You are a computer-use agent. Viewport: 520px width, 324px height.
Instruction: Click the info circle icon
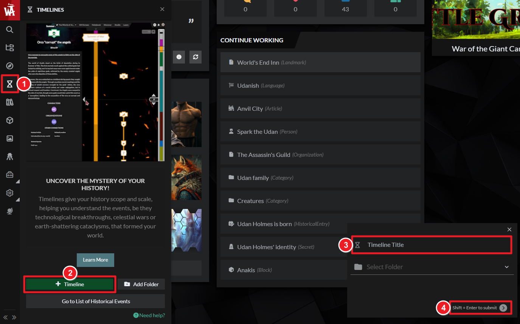pos(179,57)
